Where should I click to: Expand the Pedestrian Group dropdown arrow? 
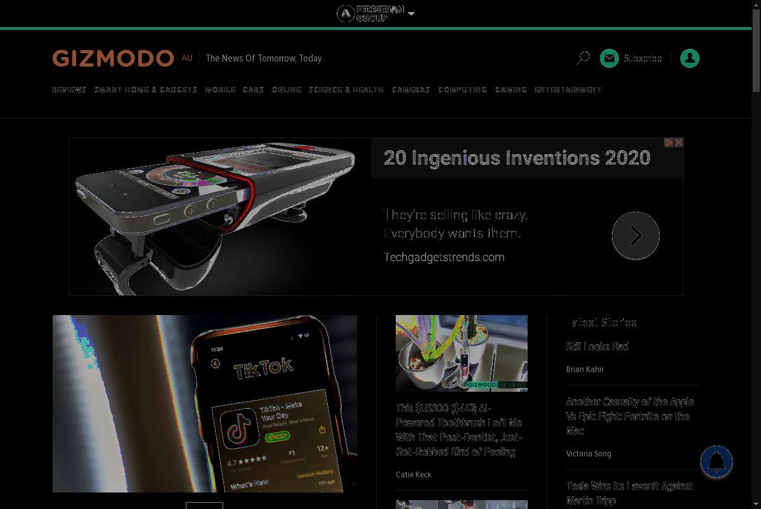(x=411, y=13)
